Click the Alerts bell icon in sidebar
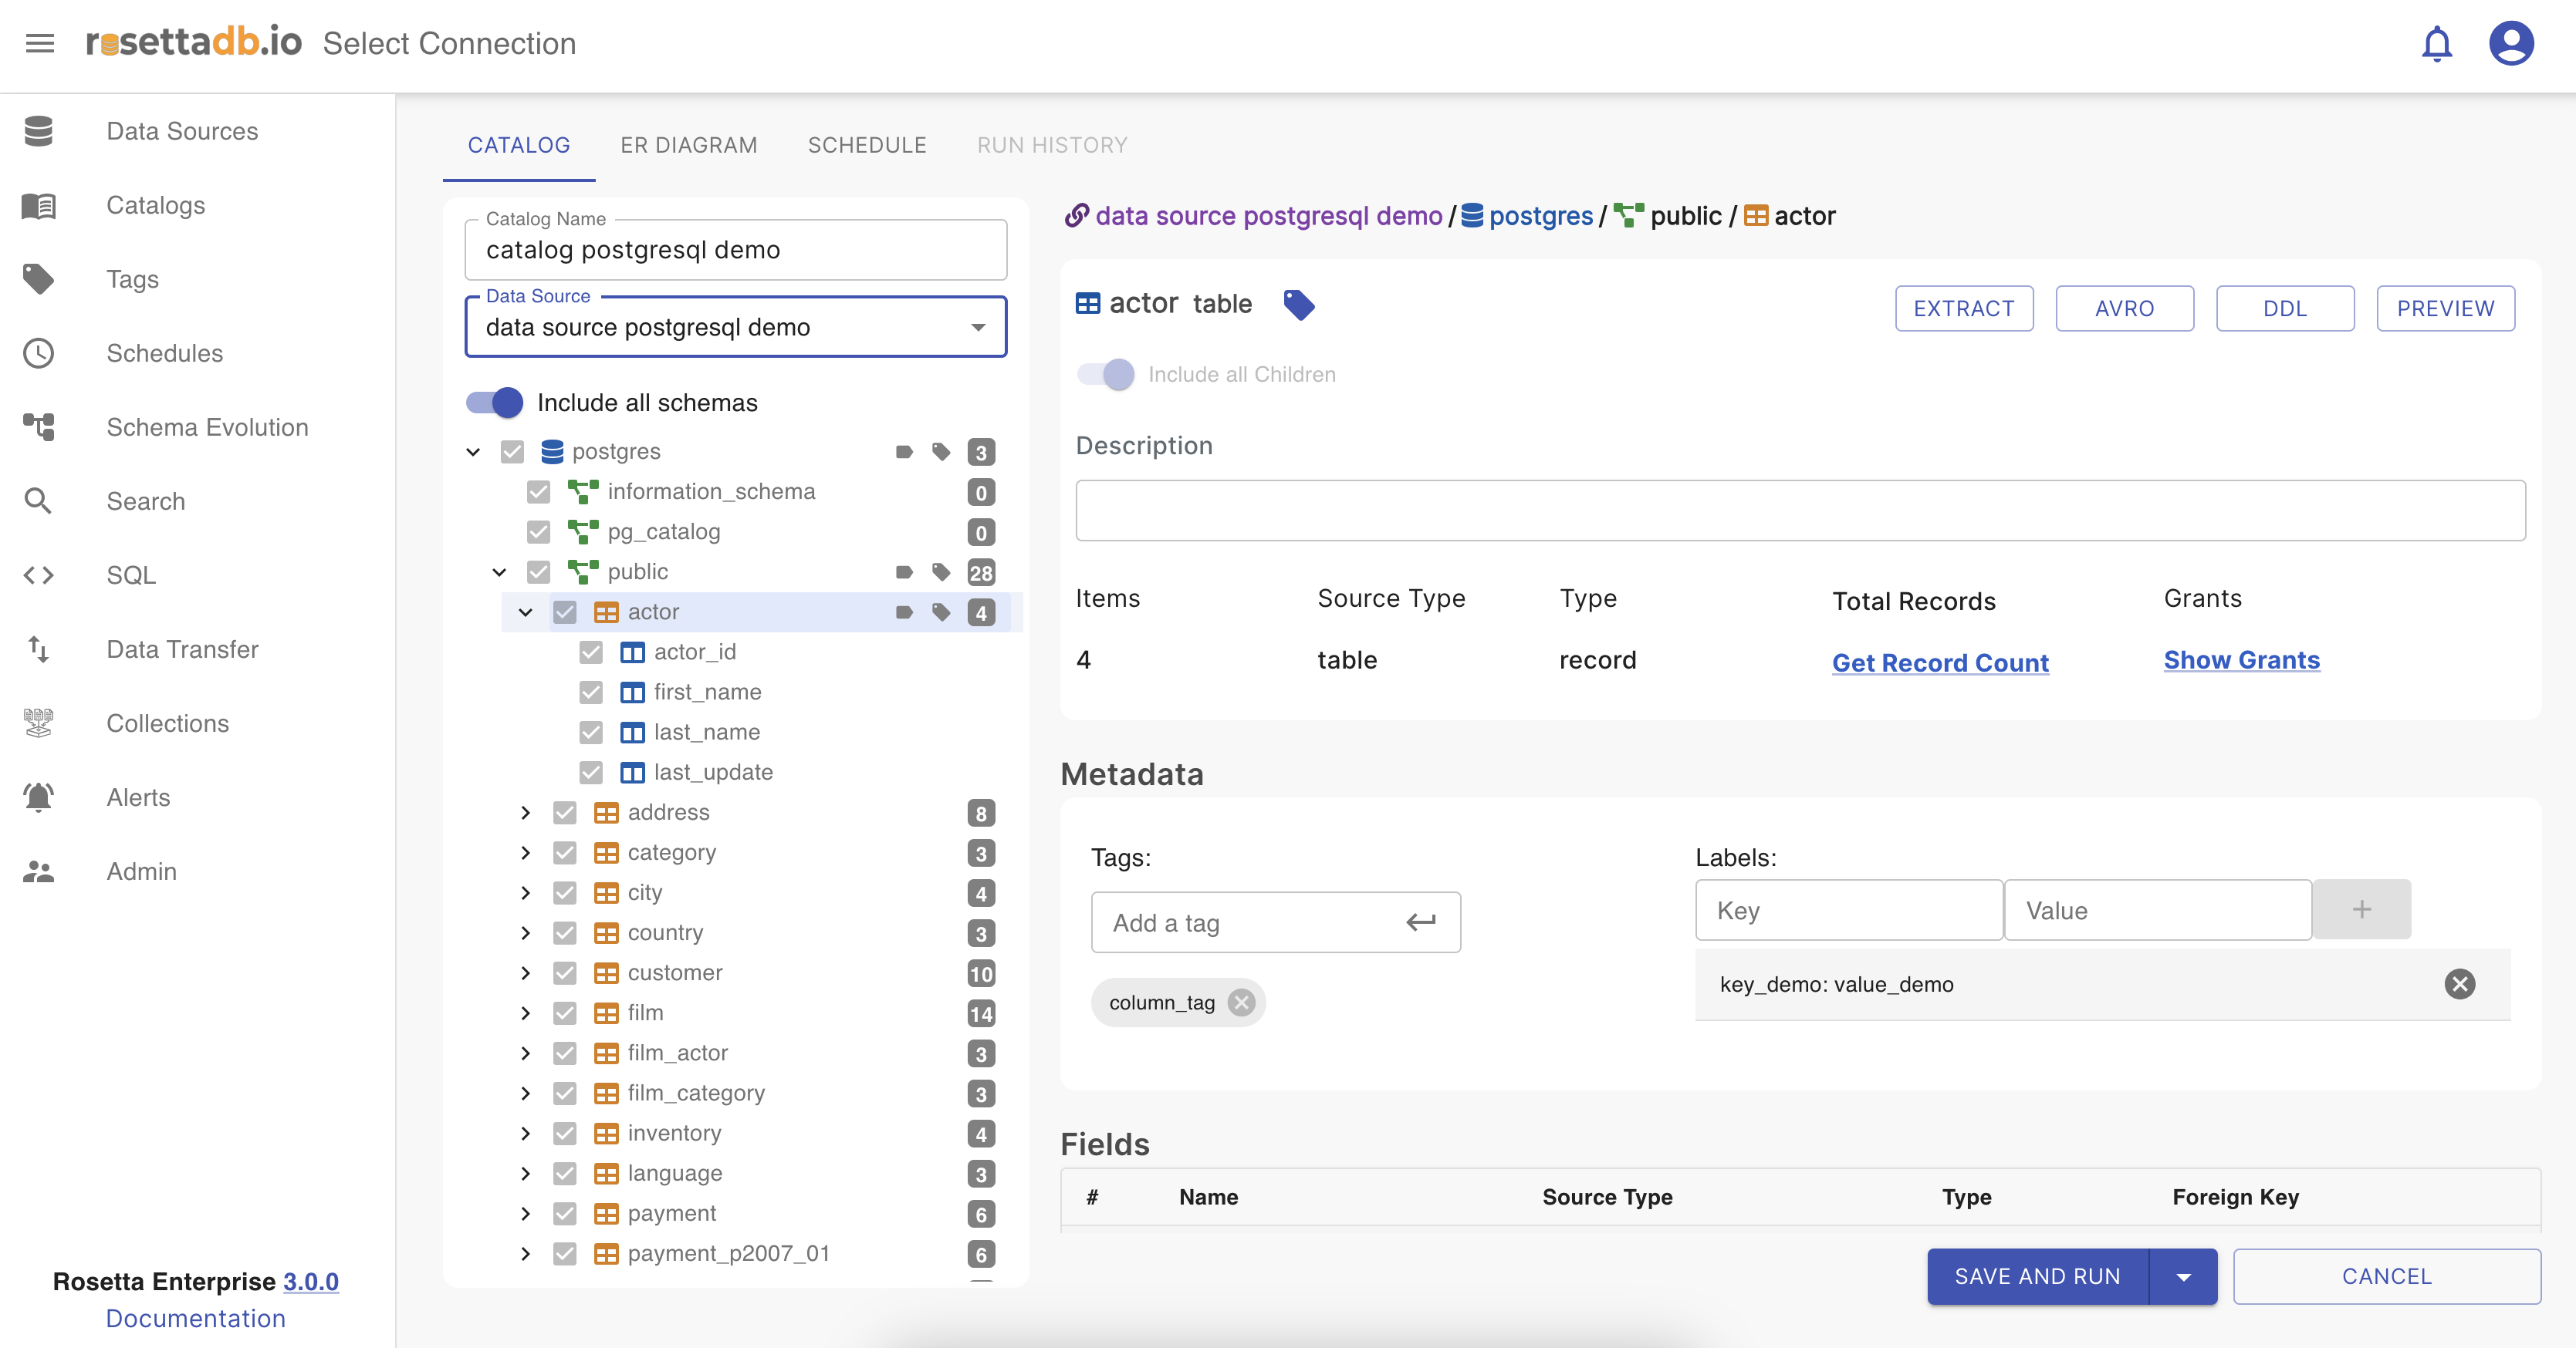The height and width of the screenshot is (1348, 2576). (39, 797)
